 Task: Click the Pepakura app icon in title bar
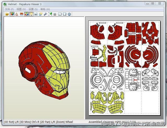coord(5,4)
